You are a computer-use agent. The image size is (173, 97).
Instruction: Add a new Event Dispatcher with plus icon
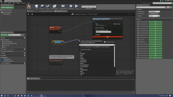pos(25,63)
